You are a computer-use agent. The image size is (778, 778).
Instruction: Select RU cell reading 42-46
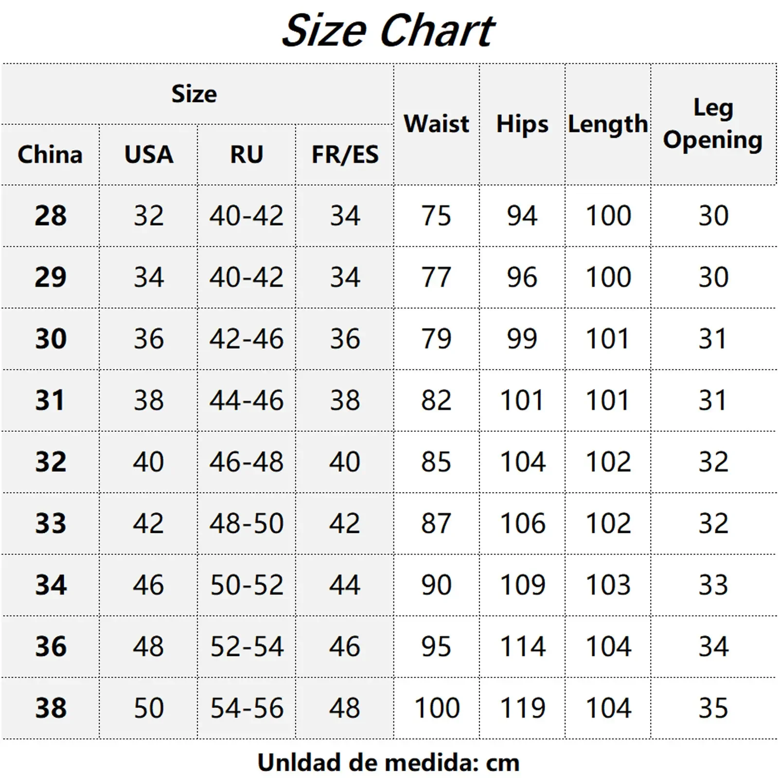click(x=247, y=338)
